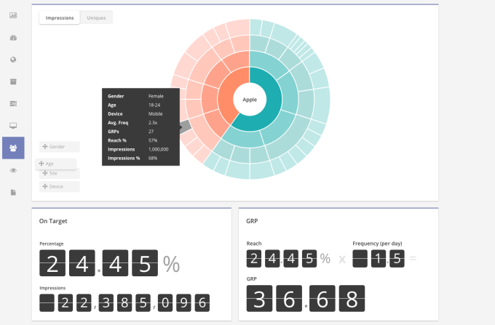Screen dimensions: 495x325
Task: Click the move handle on Site chip
Action: (x=45, y=173)
